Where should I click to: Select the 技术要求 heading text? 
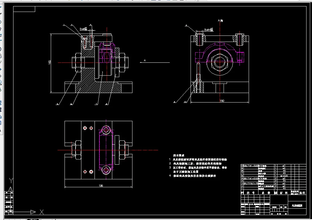pyautogui.click(x=179, y=155)
